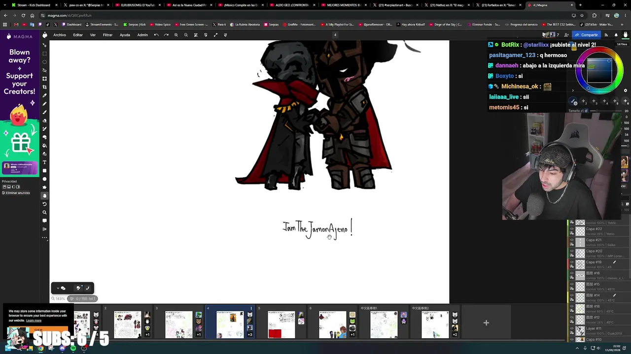Expand the color panel arrow
The height and width of the screenshot is (354, 631).
click(x=573, y=90)
